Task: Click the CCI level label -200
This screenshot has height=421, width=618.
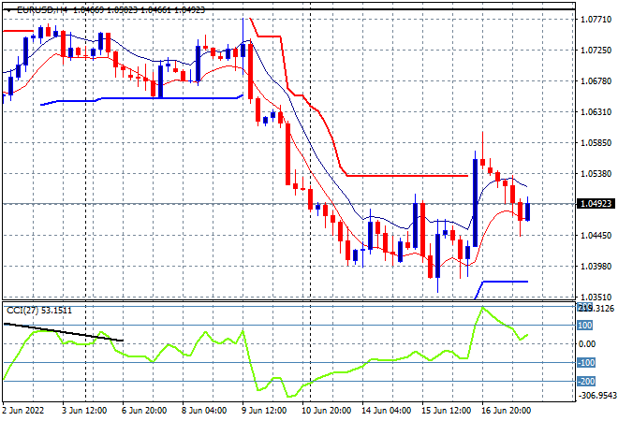Action: (x=586, y=381)
